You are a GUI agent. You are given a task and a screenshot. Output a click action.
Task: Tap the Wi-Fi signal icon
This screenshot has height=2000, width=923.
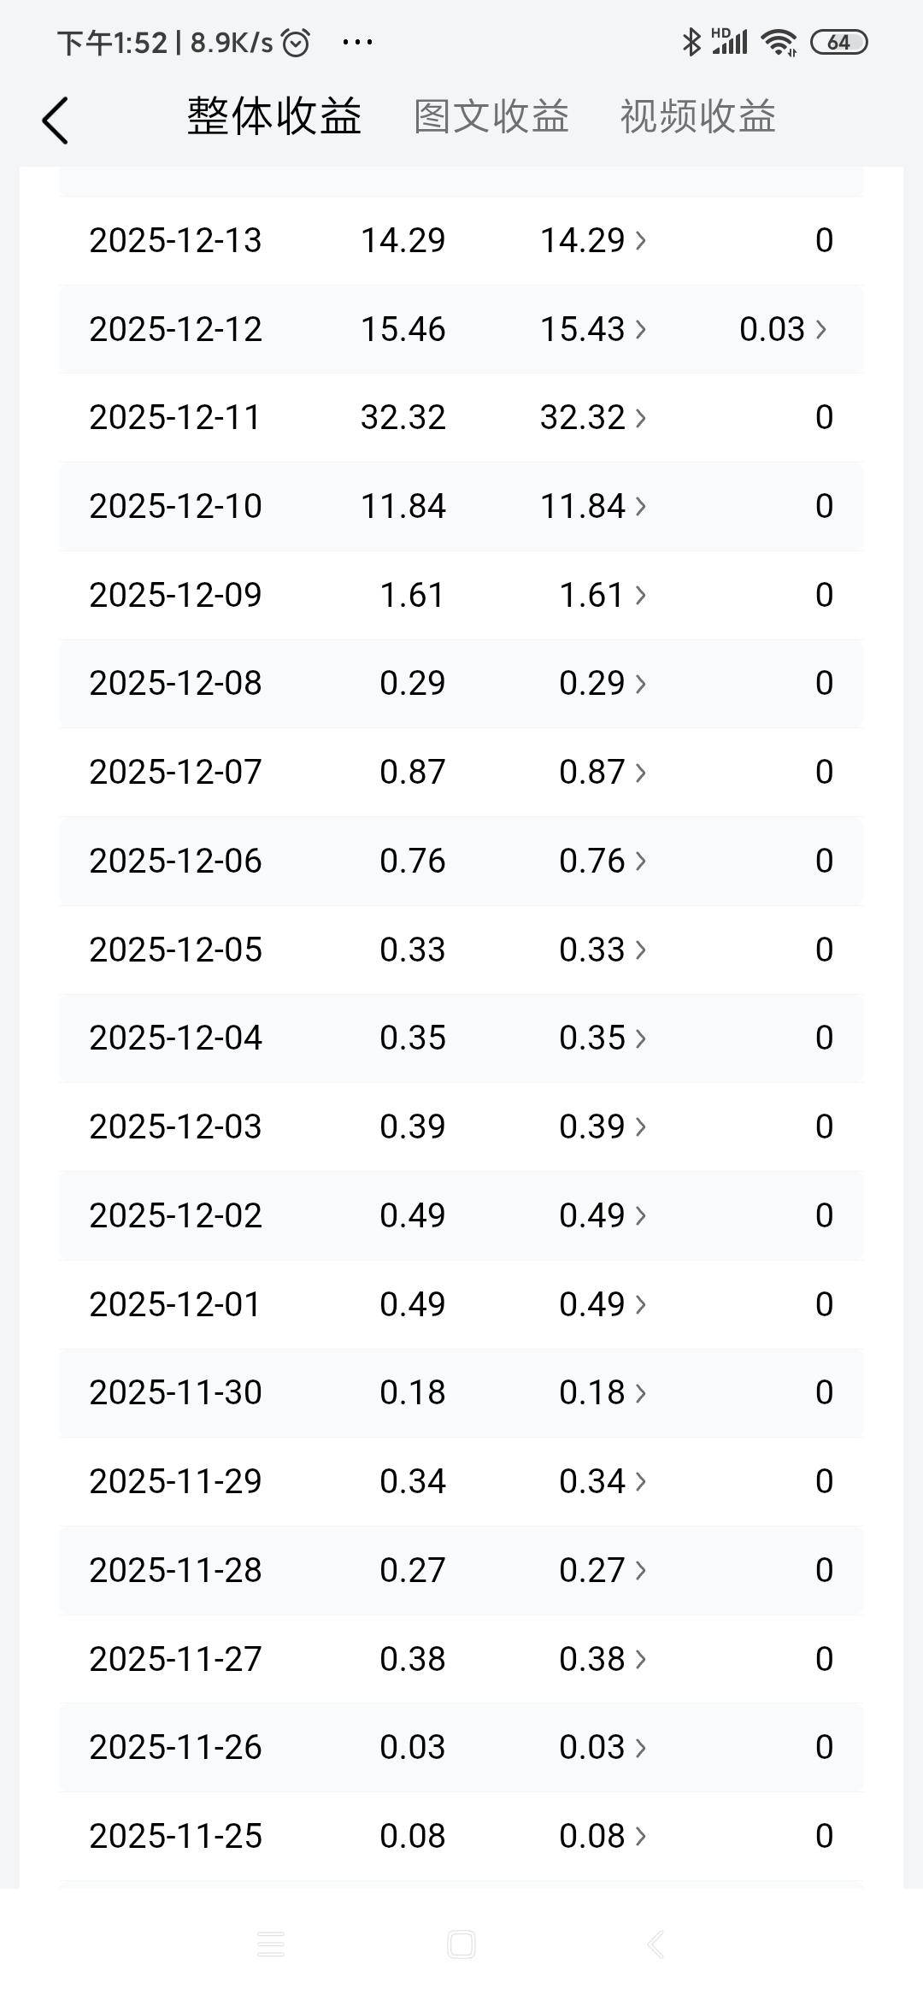[779, 42]
